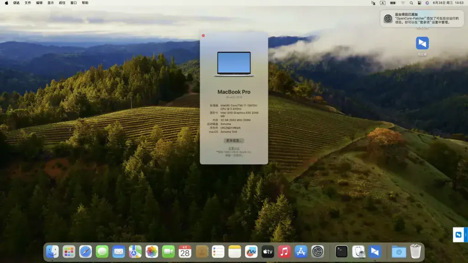Open the Downloads folder in the Dock

click(399, 252)
